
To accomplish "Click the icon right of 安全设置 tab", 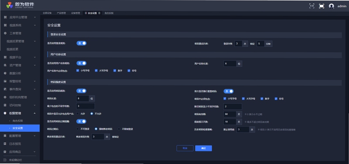I will coord(99,13).
